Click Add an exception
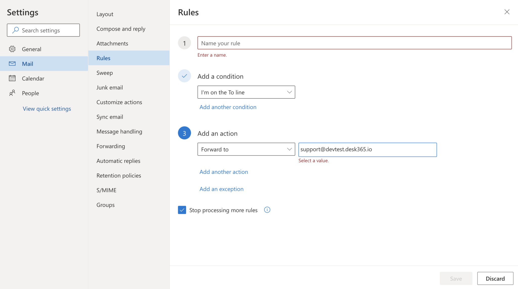The height and width of the screenshot is (289, 518). point(221,189)
